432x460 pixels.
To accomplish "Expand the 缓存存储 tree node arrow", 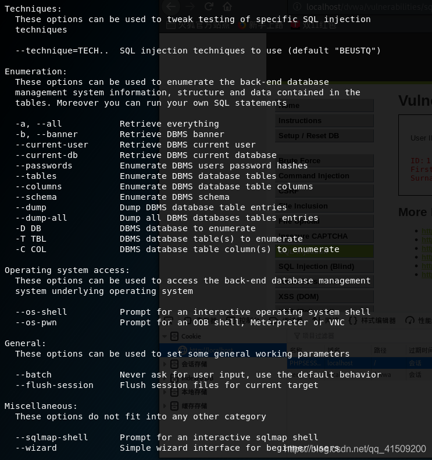I will (165, 406).
